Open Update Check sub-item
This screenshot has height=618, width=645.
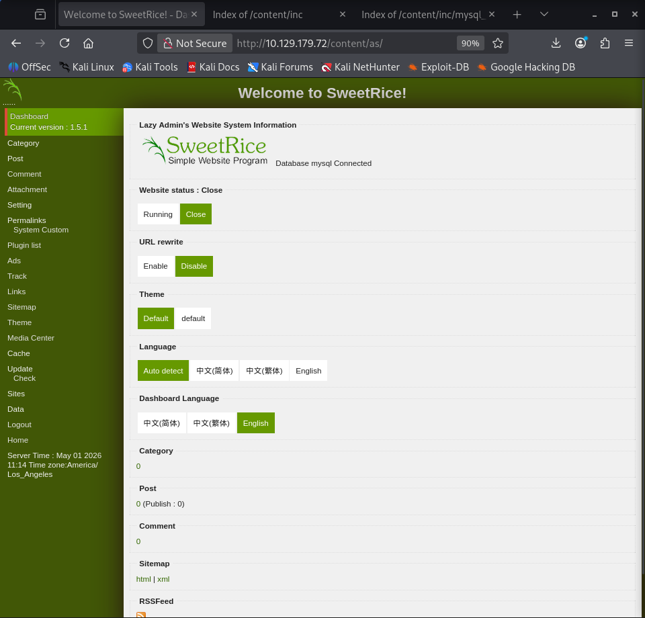click(25, 378)
